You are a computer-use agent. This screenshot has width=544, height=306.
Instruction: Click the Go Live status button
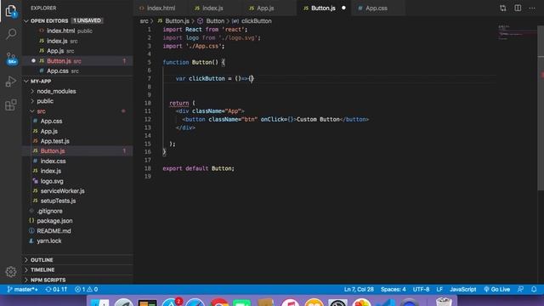tap(496, 289)
